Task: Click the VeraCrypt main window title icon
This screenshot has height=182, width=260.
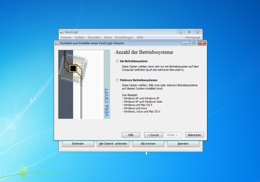Action: click(62, 32)
